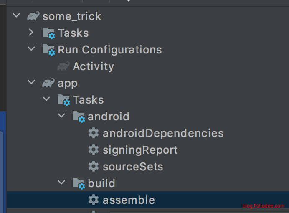Select the assemble task

coord(129,200)
